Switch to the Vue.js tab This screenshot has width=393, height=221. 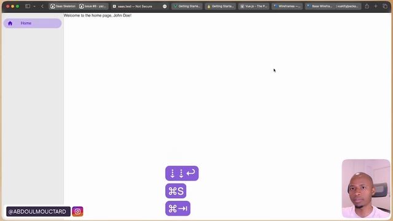[x=254, y=6]
